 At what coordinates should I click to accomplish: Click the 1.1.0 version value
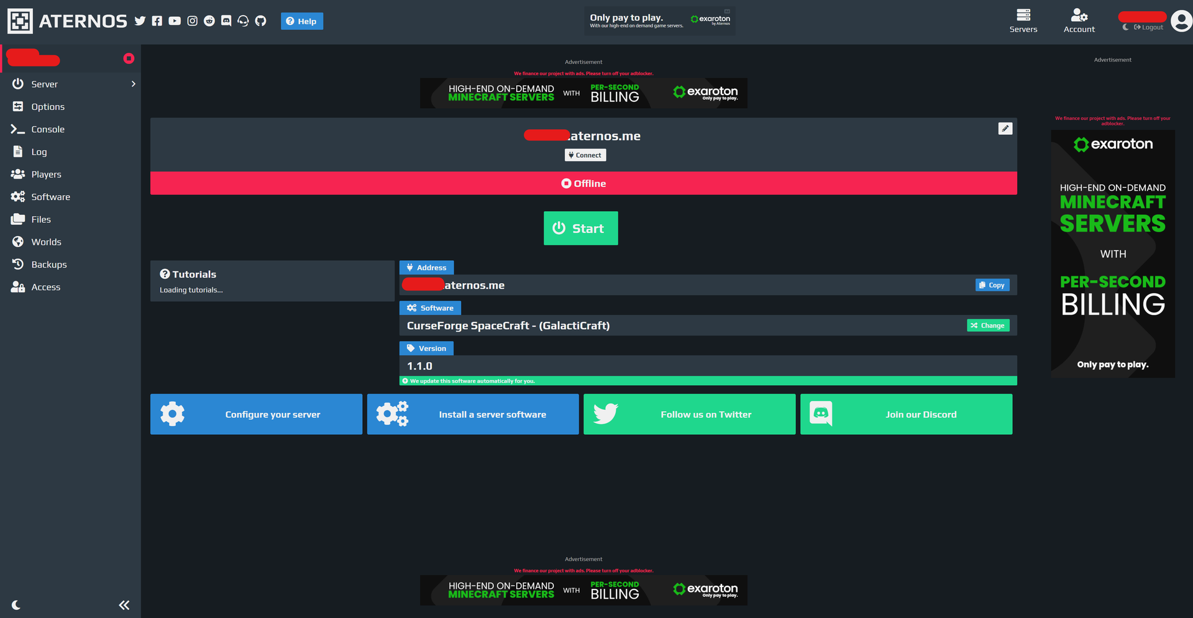coord(419,366)
